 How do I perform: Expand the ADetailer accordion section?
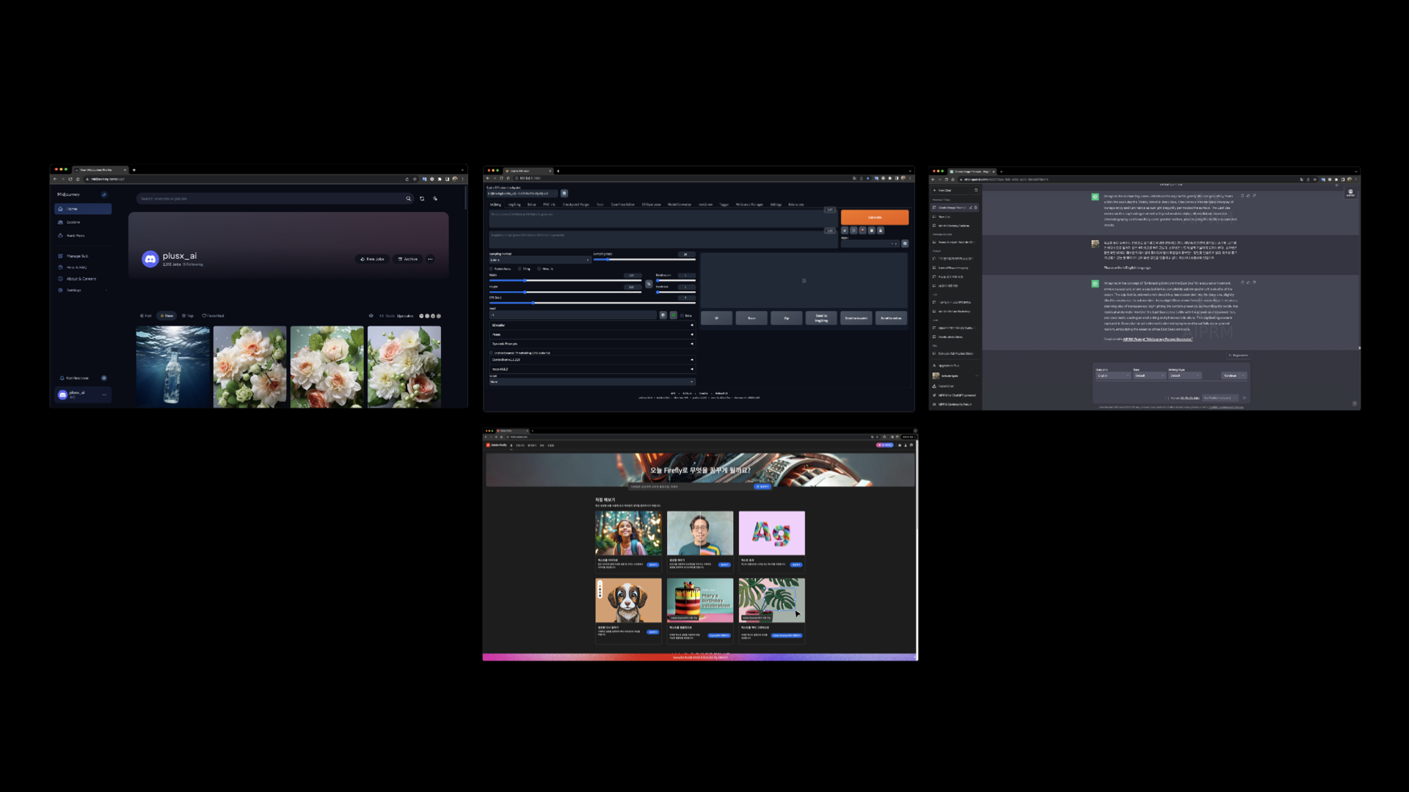[x=591, y=325]
